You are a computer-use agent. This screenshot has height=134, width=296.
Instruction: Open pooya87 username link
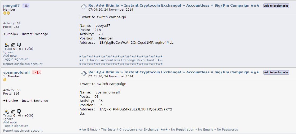pyautogui.click(x=11, y=6)
